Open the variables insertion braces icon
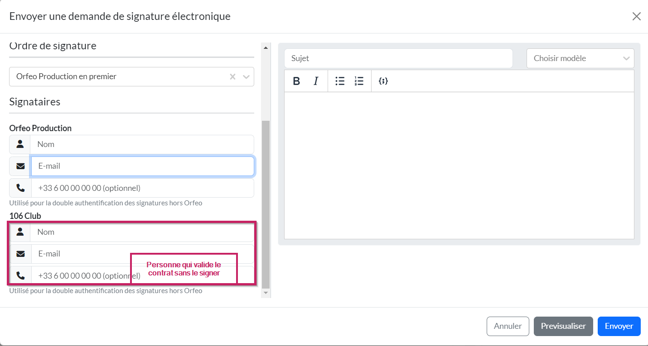The width and height of the screenshot is (648, 346). click(383, 81)
